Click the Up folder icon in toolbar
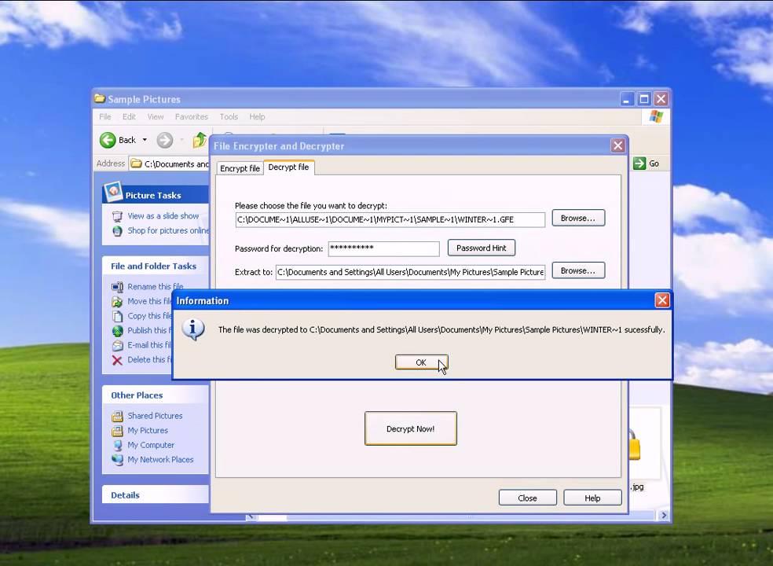The height and width of the screenshot is (566, 773). point(200,140)
